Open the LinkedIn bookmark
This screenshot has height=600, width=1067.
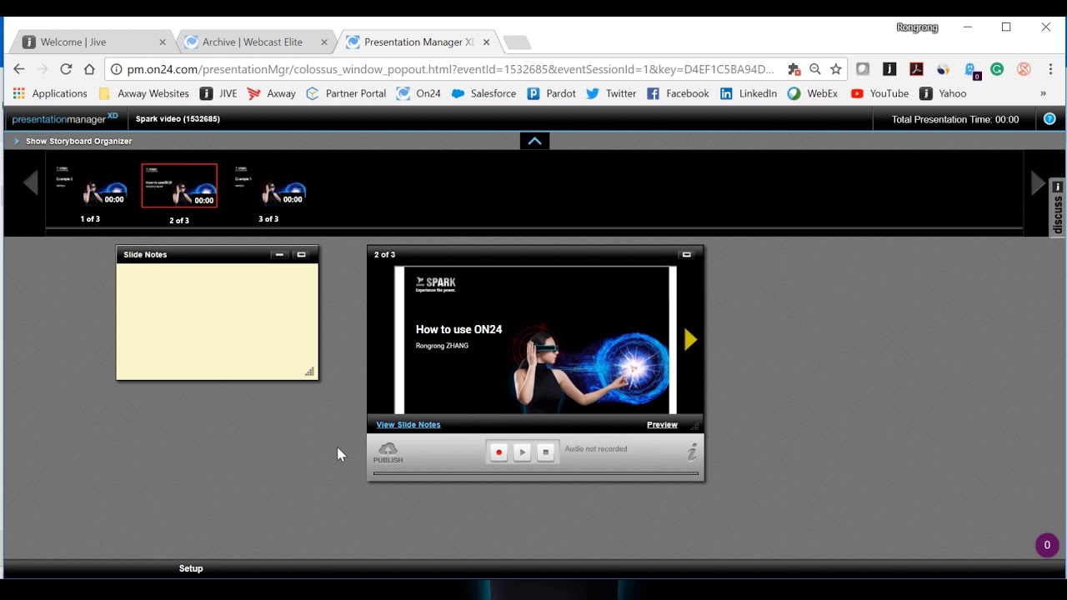tap(749, 93)
